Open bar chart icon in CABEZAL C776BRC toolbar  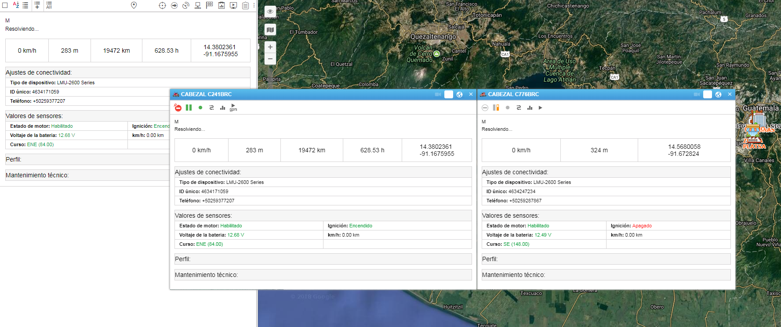click(530, 108)
